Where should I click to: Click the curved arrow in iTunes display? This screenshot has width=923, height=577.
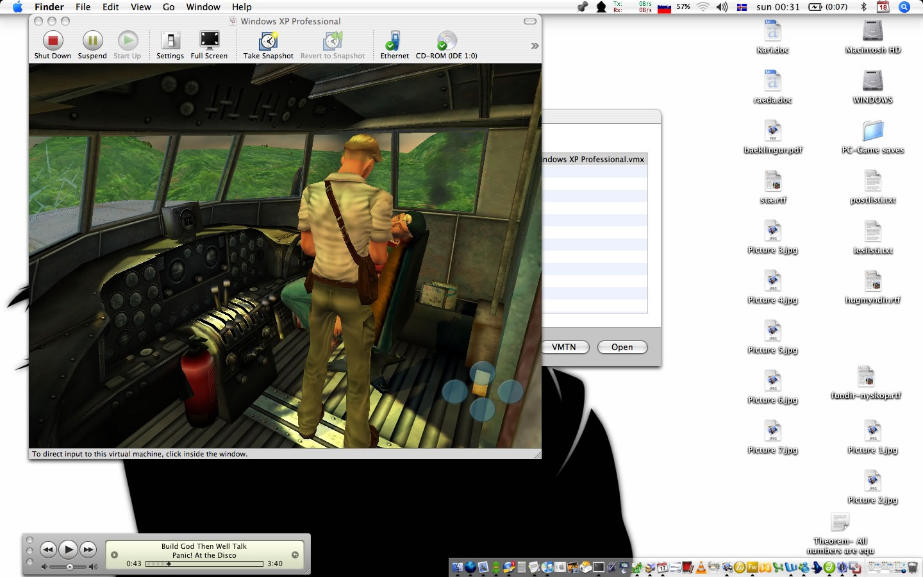[x=295, y=555]
